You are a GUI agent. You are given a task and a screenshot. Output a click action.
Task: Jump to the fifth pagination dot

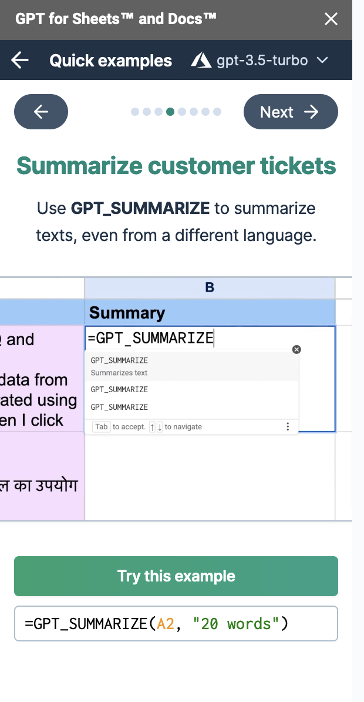(182, 112)
